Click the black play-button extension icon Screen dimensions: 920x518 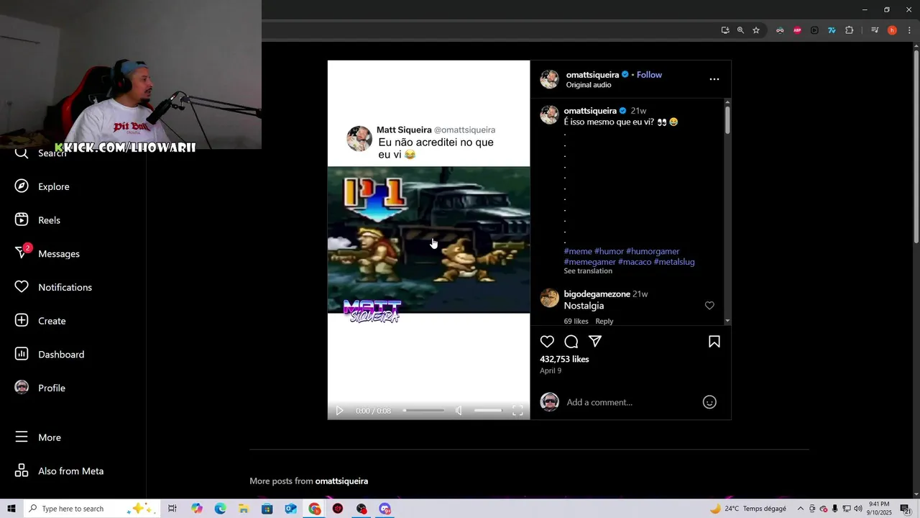pyautogui.click(x=814, y=30)
